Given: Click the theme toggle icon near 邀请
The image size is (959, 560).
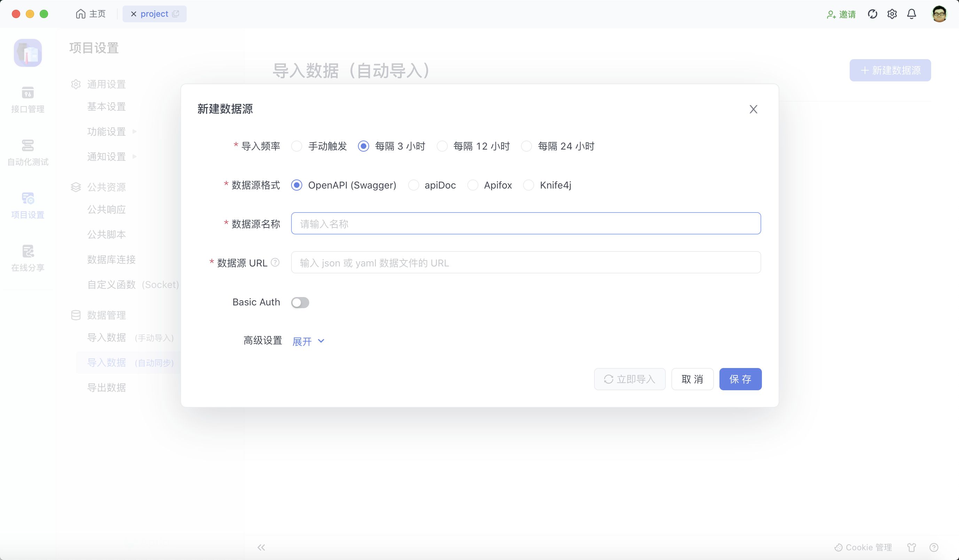Looking at the screenshot, I should (x=872, y=14).
